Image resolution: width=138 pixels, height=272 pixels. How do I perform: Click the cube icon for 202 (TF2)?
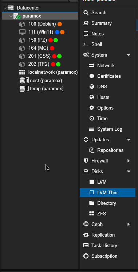point(22,64)
